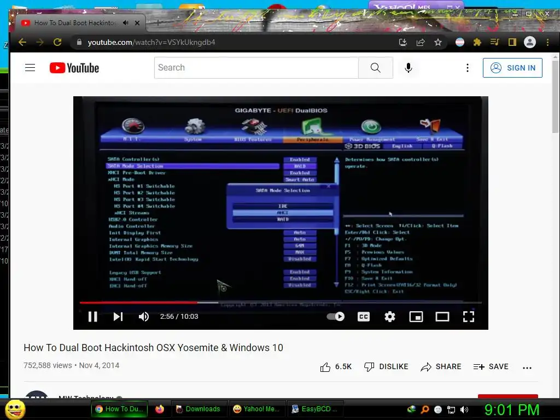Image resolution: width=560 pixels, height=420 pixels.
Task: Skip to the next video
Action: click(118, 317)
